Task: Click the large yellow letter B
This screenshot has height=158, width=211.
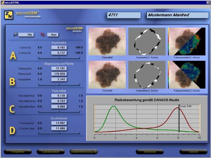Action: tap(12, 82)
